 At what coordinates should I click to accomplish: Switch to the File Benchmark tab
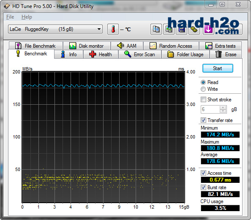click(x=35, y=46)
